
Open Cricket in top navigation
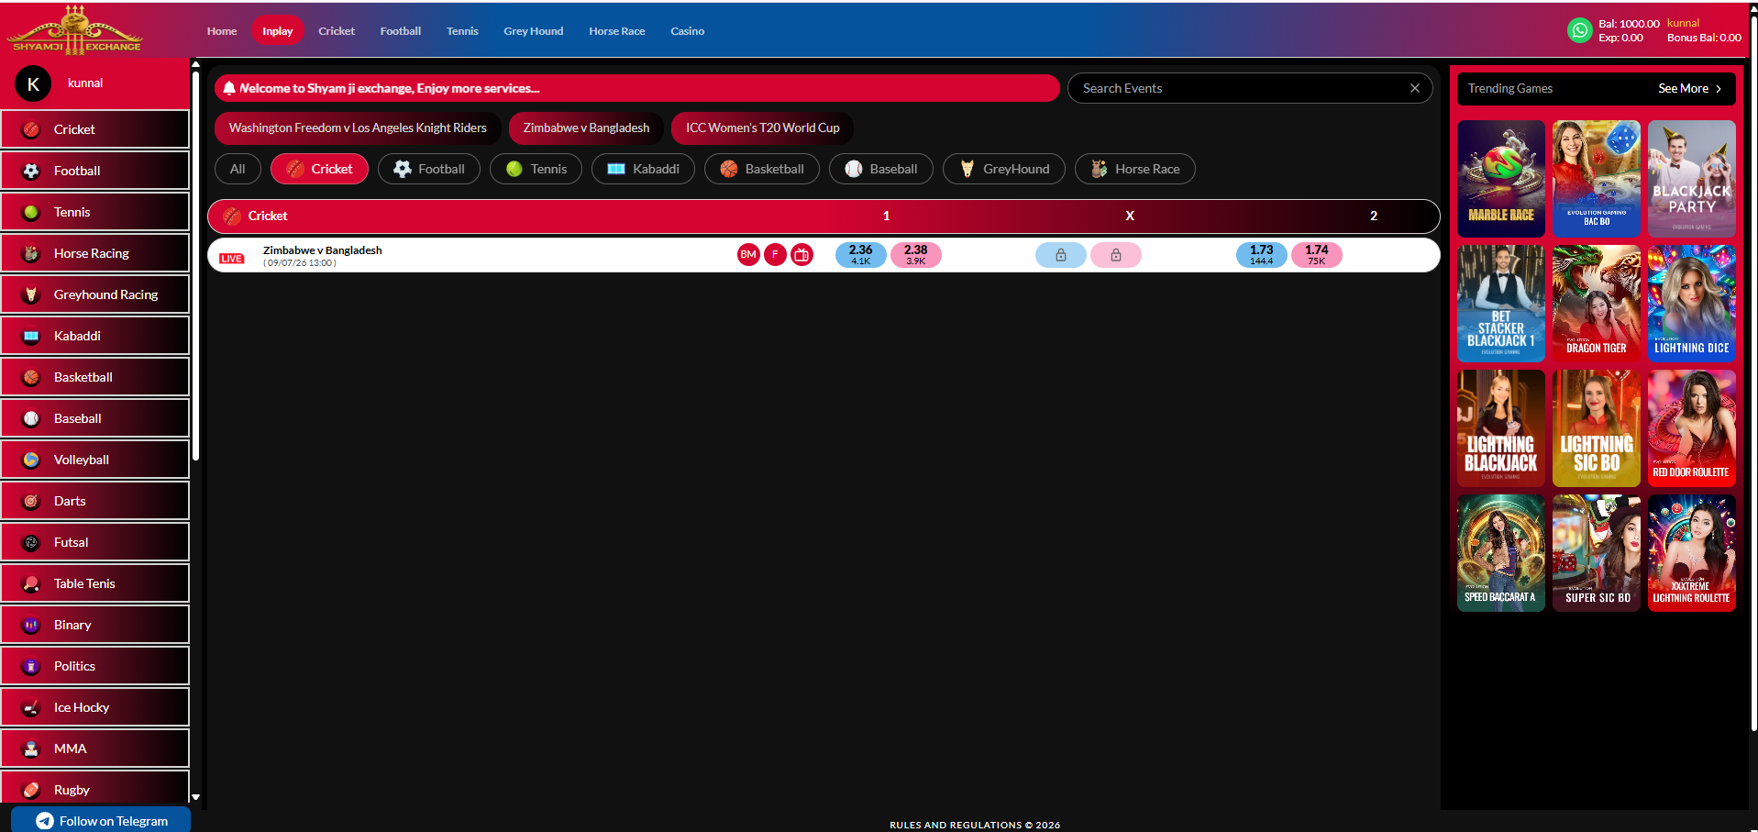click(x=337, y=31)
